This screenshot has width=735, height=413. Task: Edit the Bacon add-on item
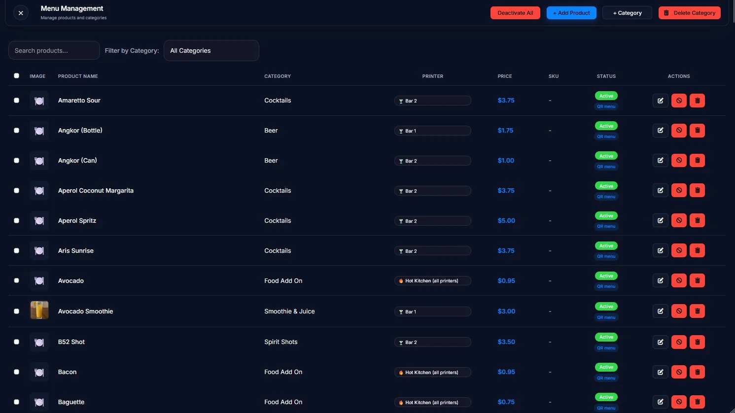click(661, 372)
